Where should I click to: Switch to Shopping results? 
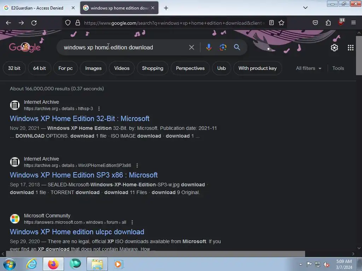point(153,68)
